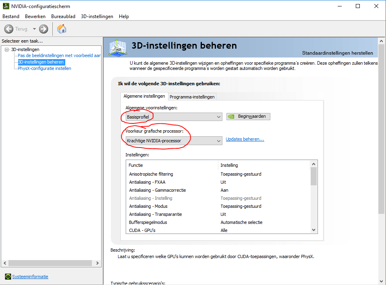Select Antialiasing - Transparantie row
Viewport: 386px width, 285px height.
pos(218,214)
